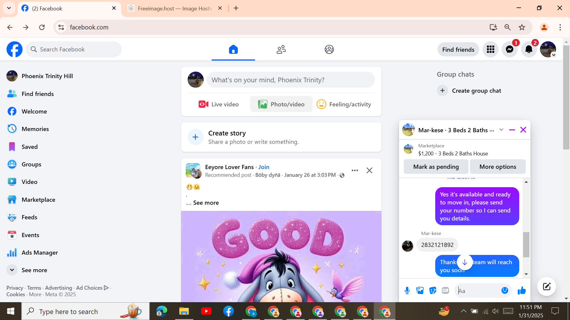Open the Terms footer link
The height and width of the screenshot is (320, 570).
click(34, 288)
